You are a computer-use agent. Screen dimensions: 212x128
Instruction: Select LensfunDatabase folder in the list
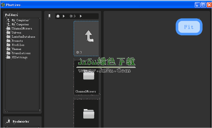(x=23, y=37)
